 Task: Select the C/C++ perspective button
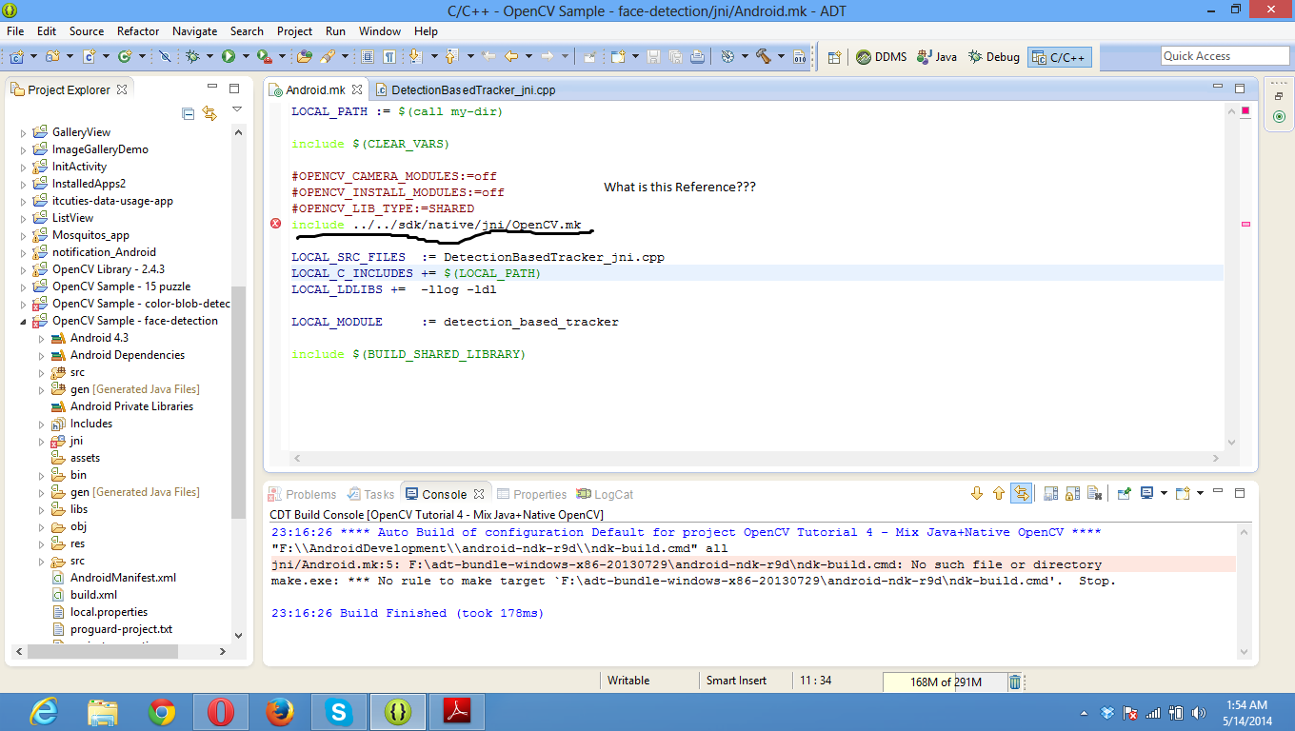click(x=1060, y=57)
